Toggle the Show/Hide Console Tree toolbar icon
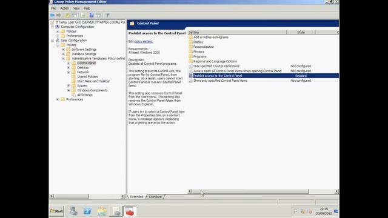 coord(75,15)
